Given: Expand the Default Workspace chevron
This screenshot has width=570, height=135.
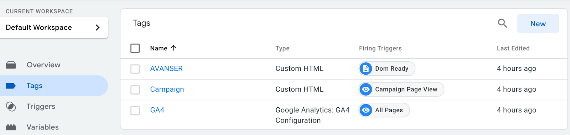Looking at the screenshot, I should [x=98, y=27].
